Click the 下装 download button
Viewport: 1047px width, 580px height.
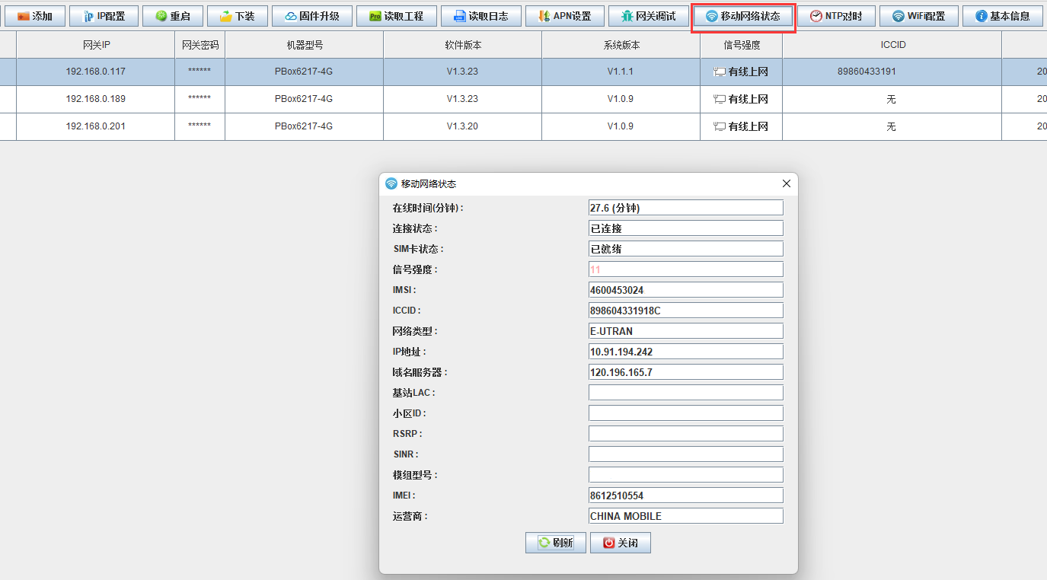[x=238, y=16]
